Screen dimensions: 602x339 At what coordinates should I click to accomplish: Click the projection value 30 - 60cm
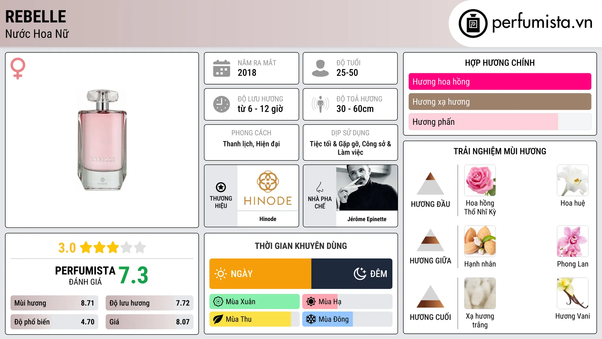coord(355,109)
